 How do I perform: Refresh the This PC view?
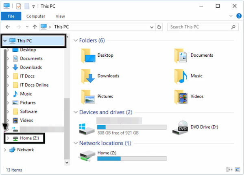159,27
